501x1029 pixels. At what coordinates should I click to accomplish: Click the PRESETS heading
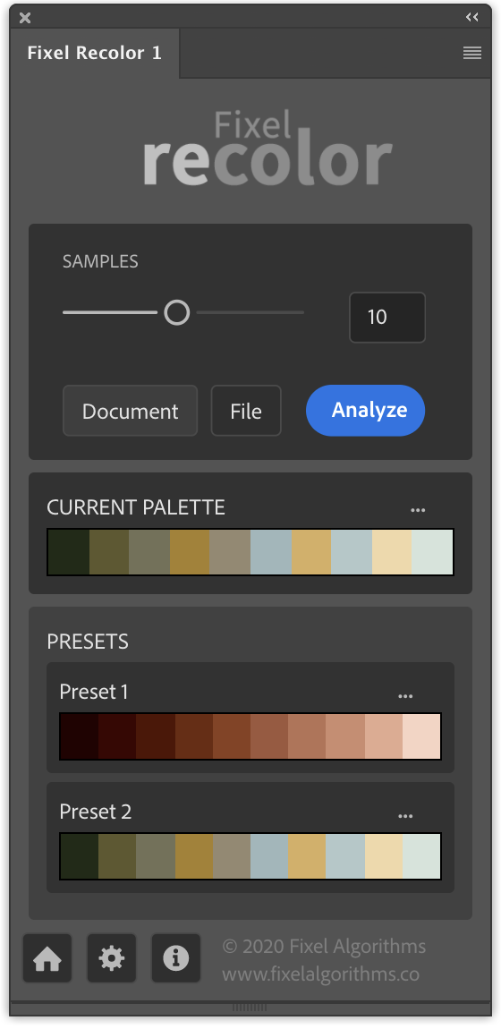click(87, 642)
